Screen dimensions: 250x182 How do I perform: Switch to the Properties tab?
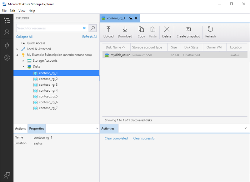pyautogui.click(x=37, y=129)
